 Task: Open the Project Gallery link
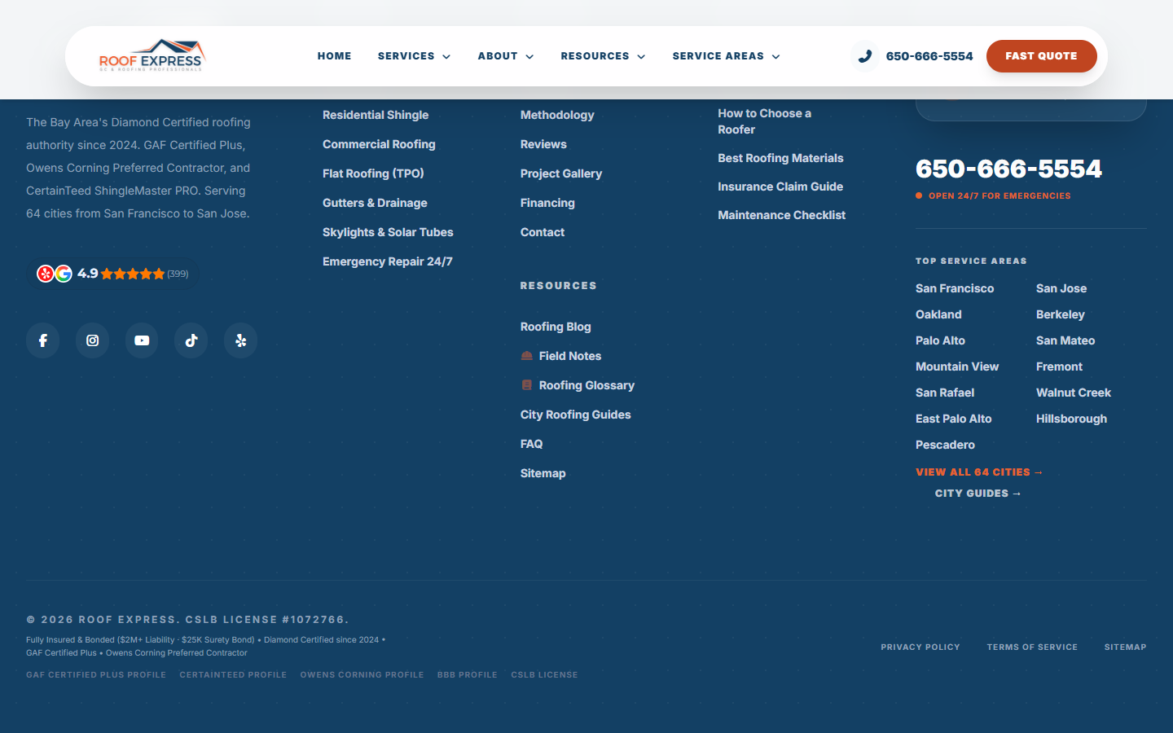click(561, 173)
